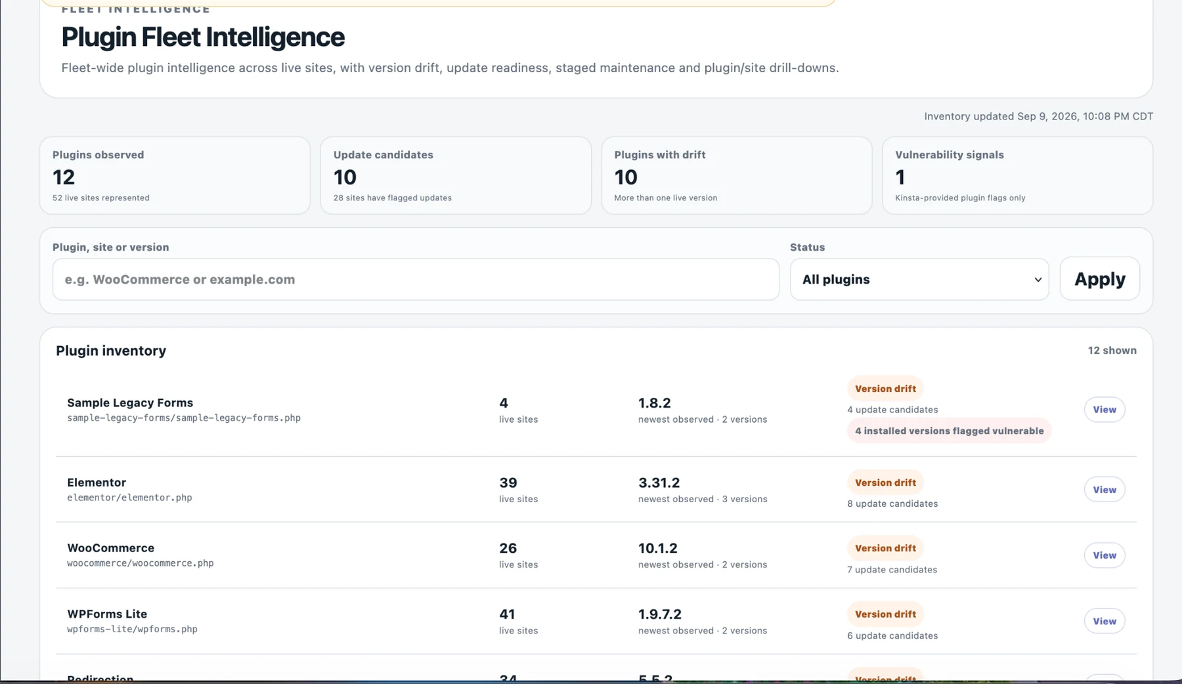The image size is (1182, 684).
Task: Click the '12 shown' count label
Action: point(1112,351)
